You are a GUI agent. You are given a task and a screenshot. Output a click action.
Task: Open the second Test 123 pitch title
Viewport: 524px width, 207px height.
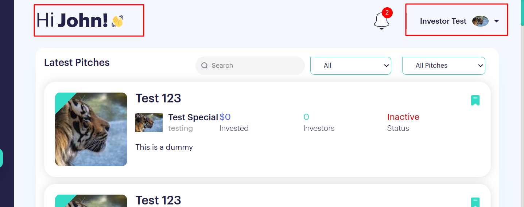158,200
